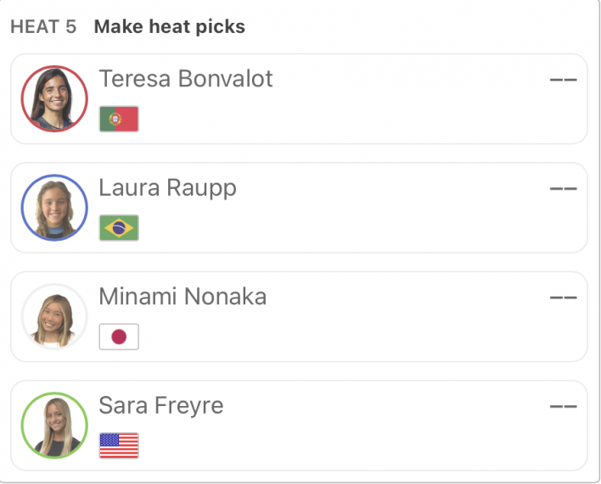The image size is (601, 484).
Task: Select Sara Freyre's name
Action: point(161,406)
